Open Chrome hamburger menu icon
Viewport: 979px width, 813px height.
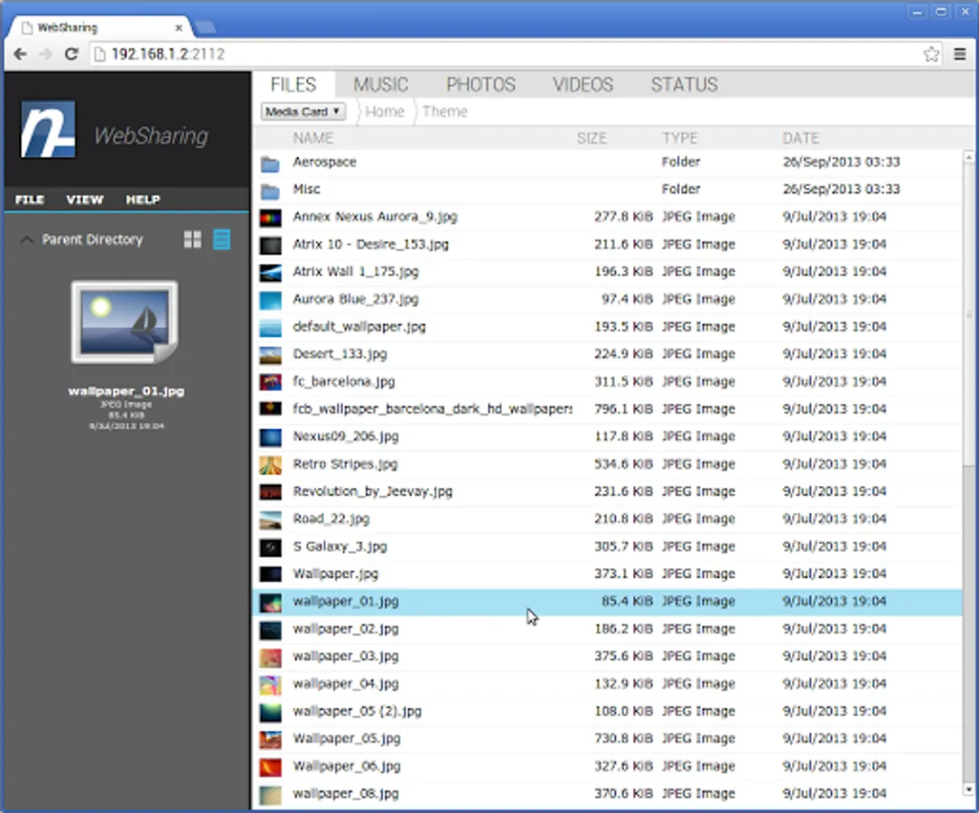[960, 54]
